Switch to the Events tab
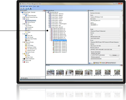The width and height of the screenshot is (126, 100). click(x=102, y=63)
